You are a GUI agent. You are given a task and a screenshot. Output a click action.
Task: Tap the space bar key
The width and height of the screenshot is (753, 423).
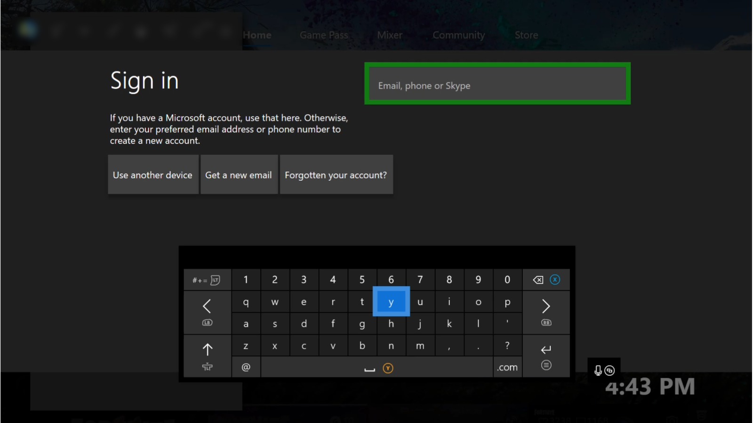pyautogui.click(x=377, y=367)
